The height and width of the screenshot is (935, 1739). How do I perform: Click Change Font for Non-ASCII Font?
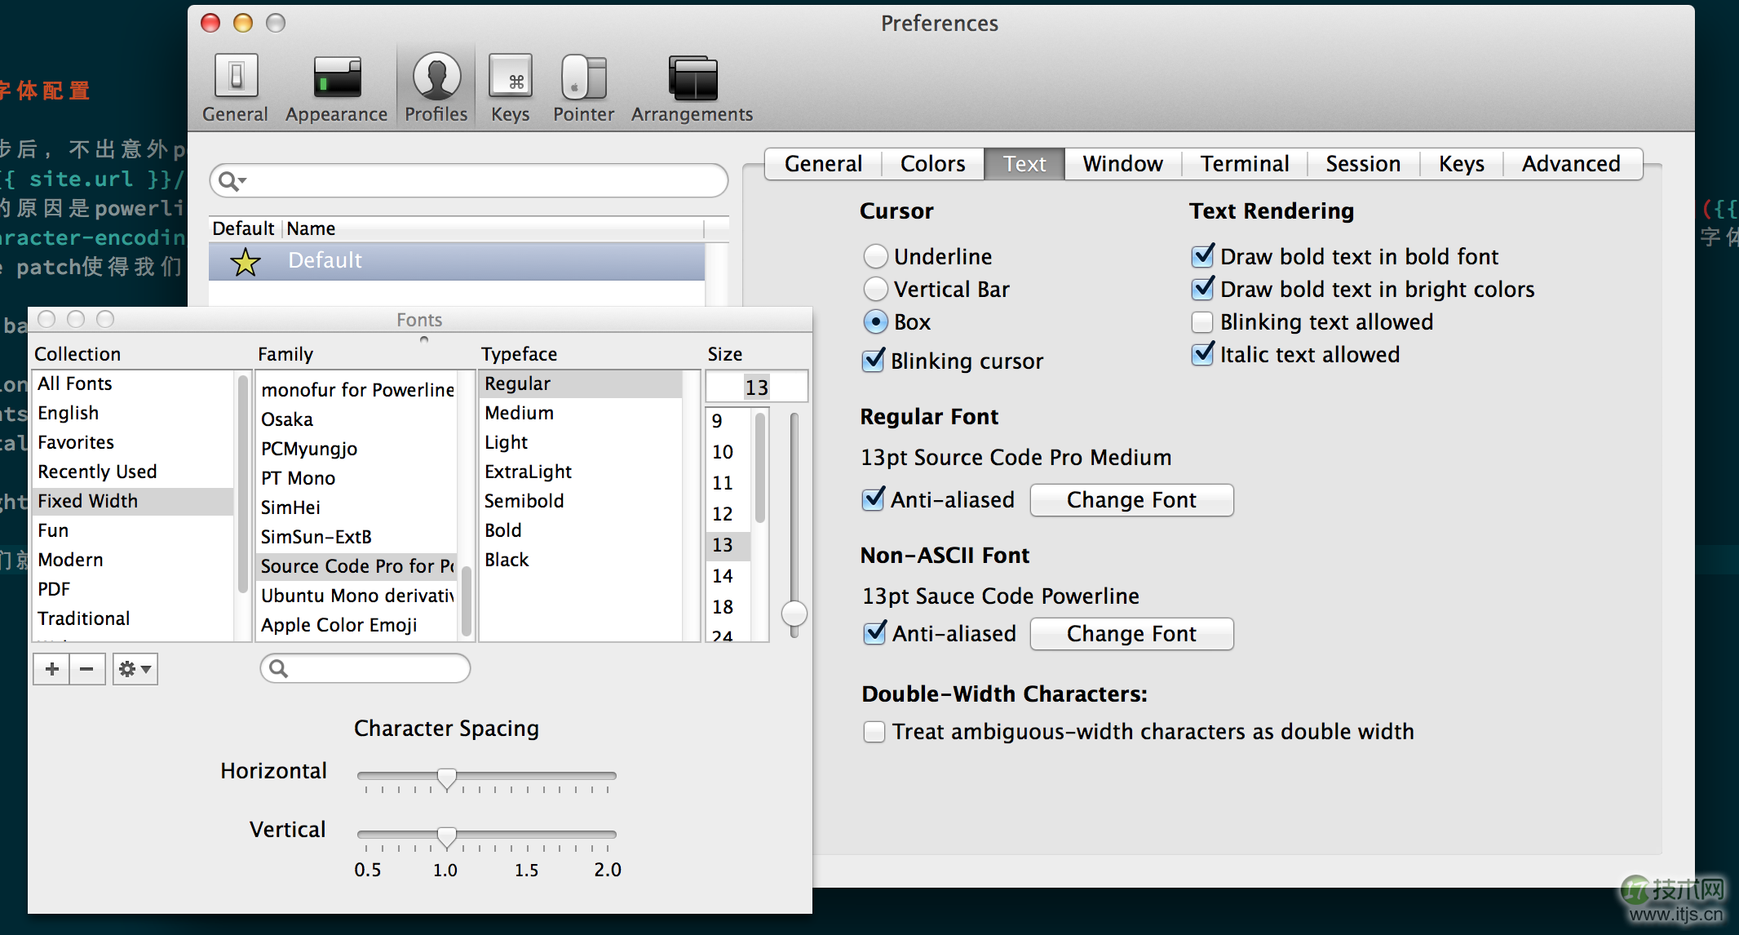coord(1131,632)
